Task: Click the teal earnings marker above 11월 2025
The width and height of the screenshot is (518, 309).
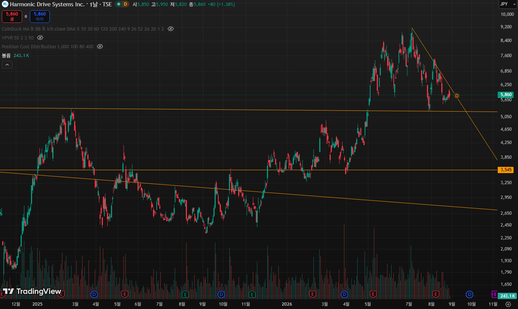Action: coord(252,294)
